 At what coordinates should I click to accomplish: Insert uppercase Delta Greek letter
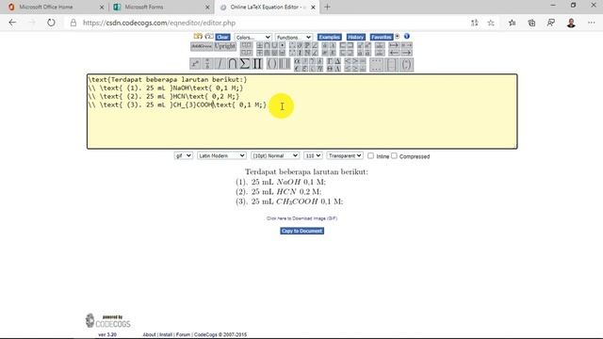pos(337,61)
